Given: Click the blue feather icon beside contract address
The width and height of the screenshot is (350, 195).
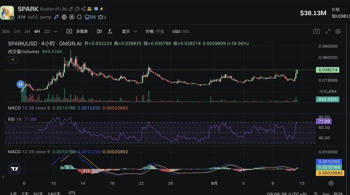Looking at the screenshot, I should (x=56, y=17).
